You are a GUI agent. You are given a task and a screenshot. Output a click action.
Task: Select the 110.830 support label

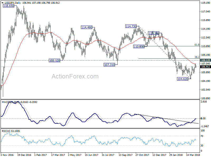(139, 47)
